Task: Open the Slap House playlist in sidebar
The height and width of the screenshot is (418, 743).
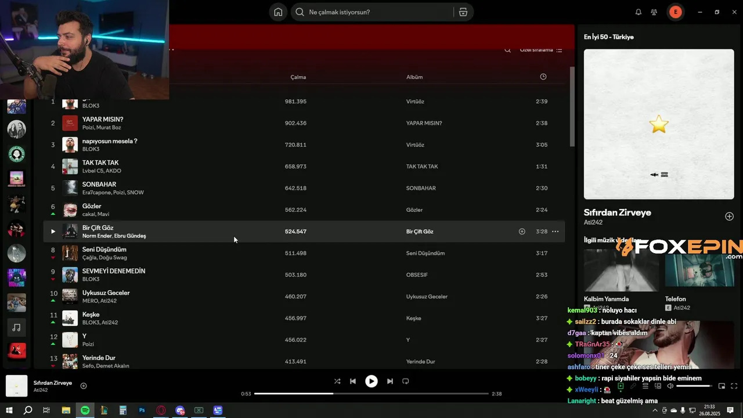Action: [16, 278]
